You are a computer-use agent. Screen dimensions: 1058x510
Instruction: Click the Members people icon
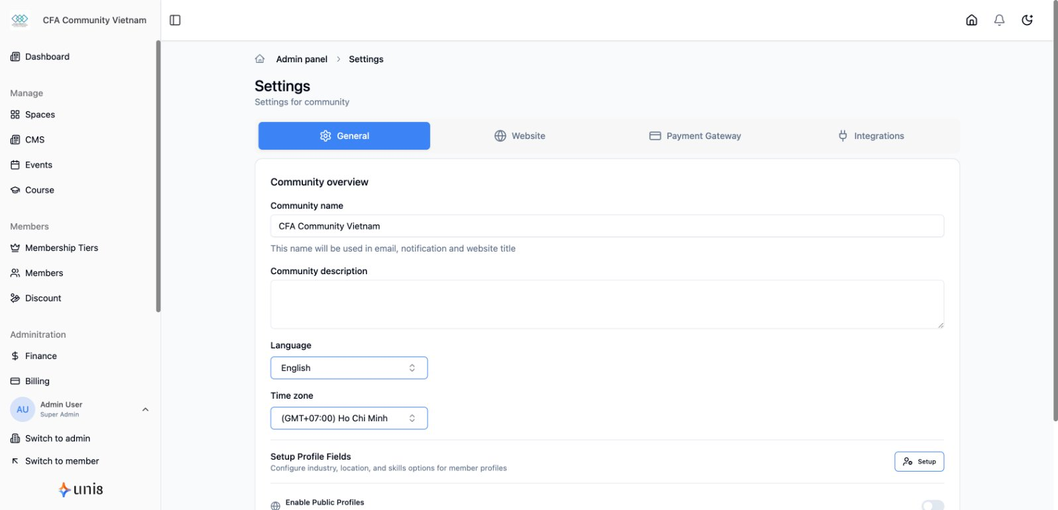point(15,273)
